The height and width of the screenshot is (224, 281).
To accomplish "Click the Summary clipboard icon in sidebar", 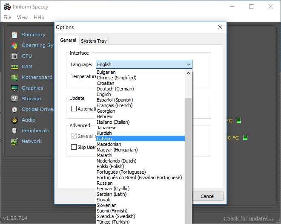I will click(14, 35).
